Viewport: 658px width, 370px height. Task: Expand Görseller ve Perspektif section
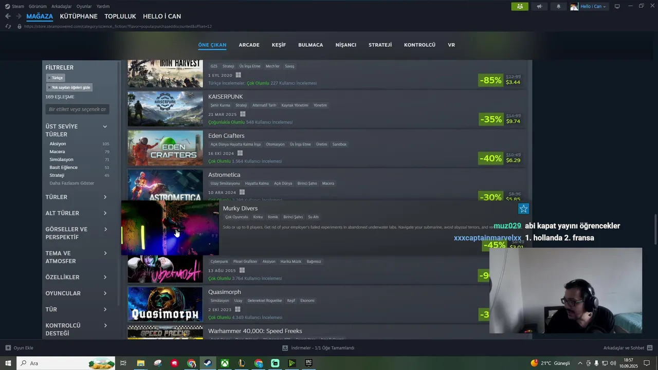(x=105, y=229)
